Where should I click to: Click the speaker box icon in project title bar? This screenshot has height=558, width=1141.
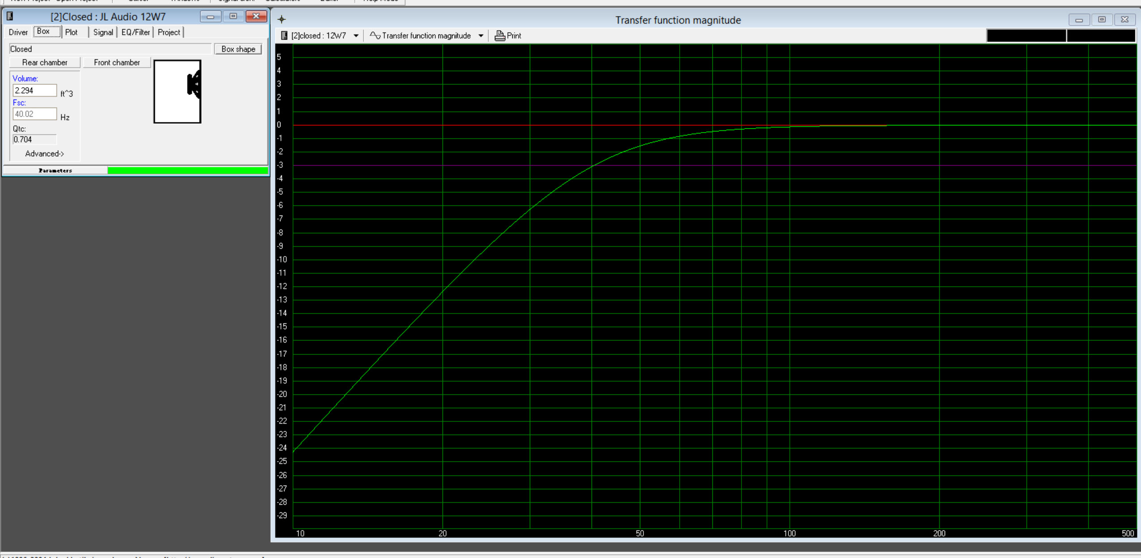tap(10, 17)
